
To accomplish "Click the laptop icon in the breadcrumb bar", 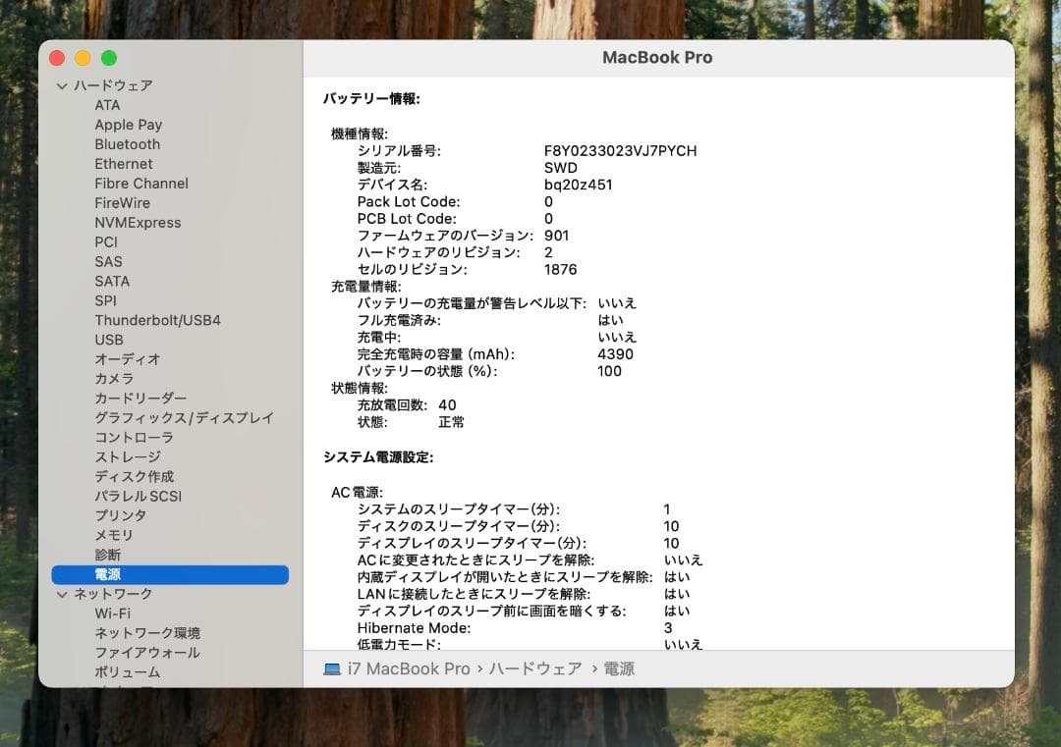I will (331, 668).
